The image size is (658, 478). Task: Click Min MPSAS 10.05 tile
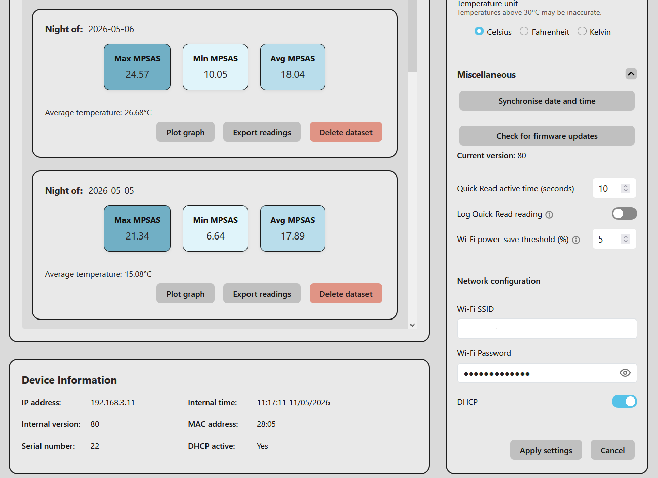[x=215, y=67]
